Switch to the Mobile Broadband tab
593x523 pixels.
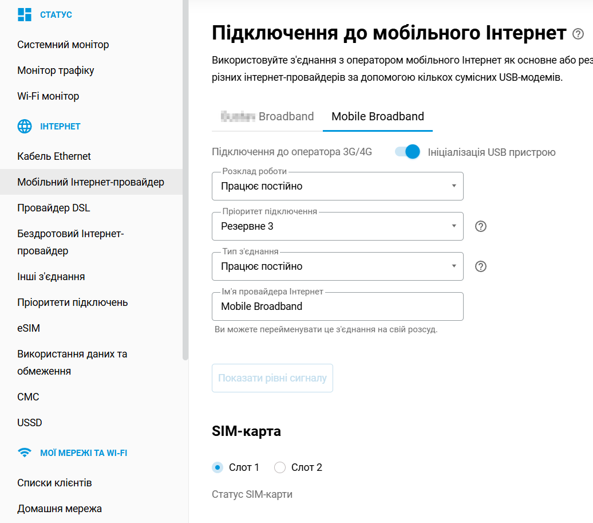click(x=378, y=117)
